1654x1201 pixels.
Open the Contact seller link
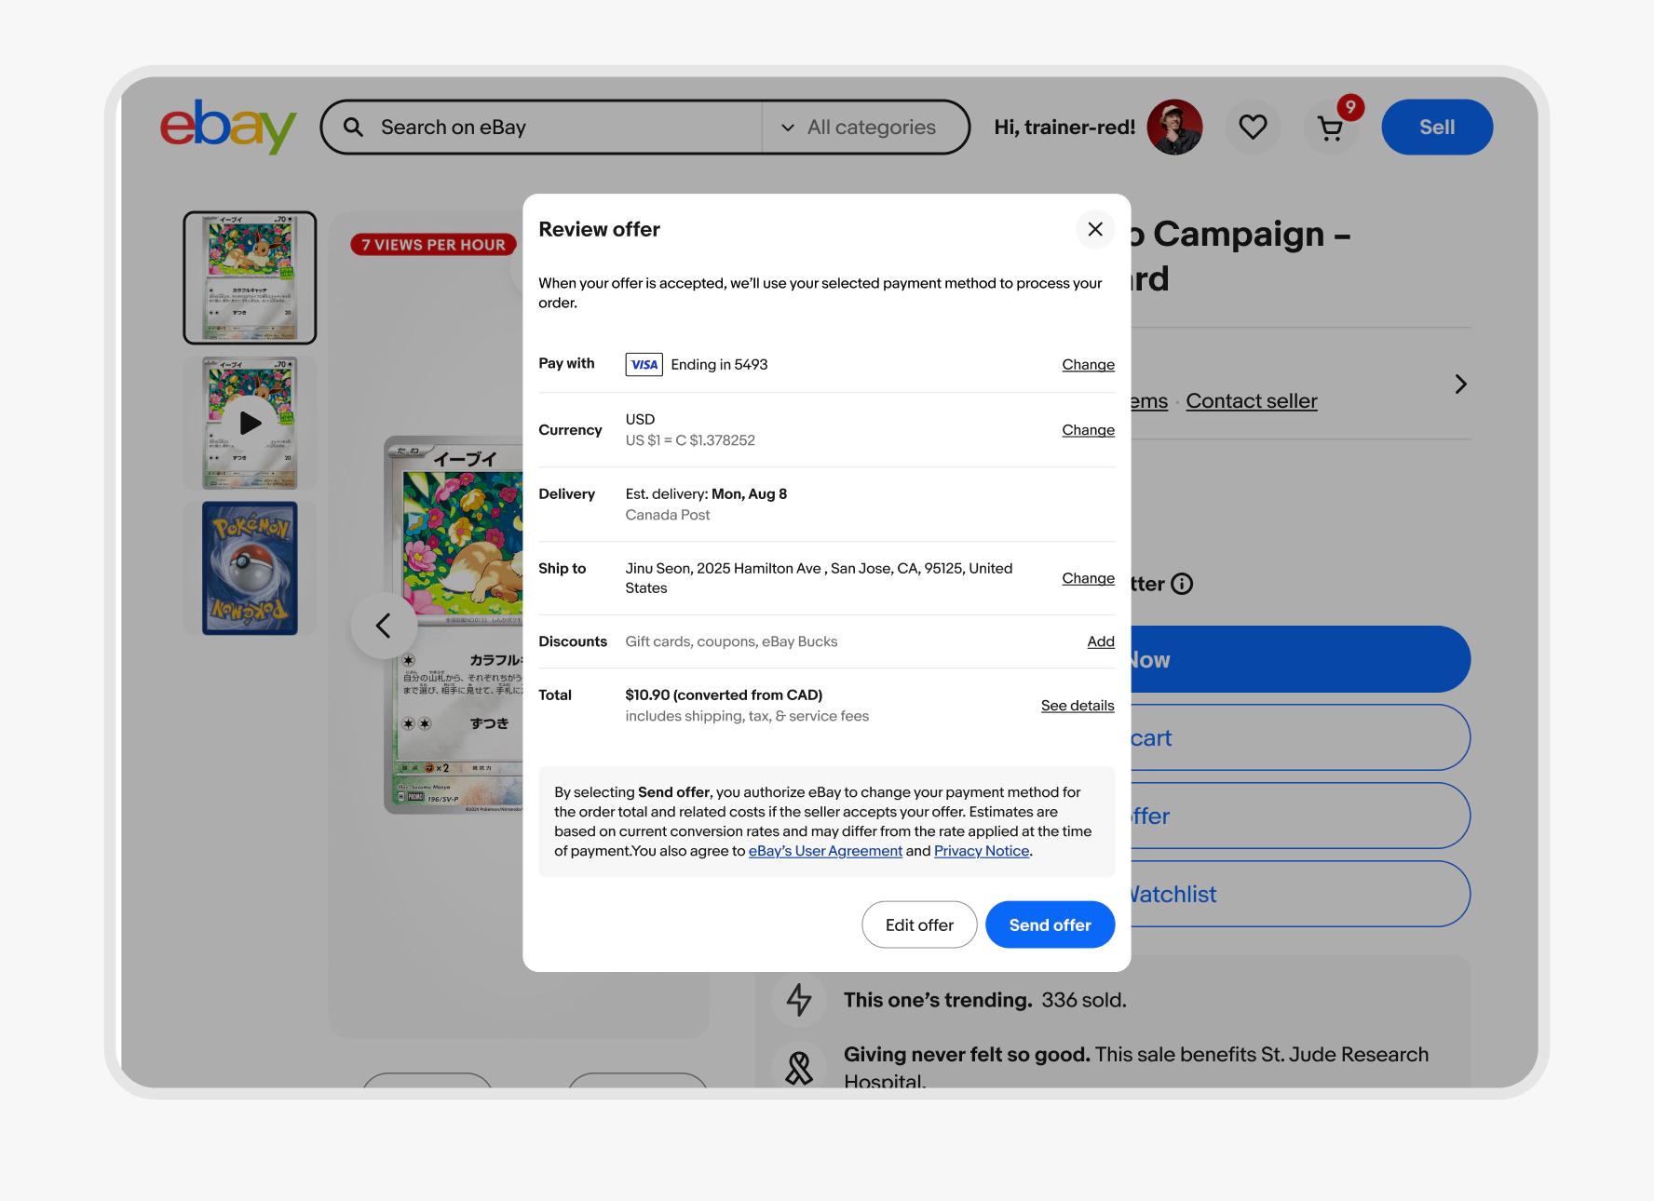[x=1252, y=400]
